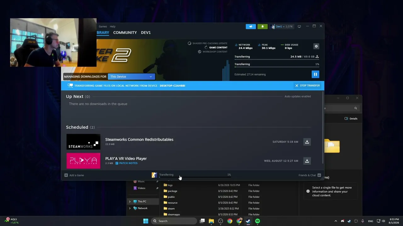Image resolution: width=403 pixels, height=226 pixels.
Task: Toggle the Details pane in File Explorer
Action: [351, 119]
